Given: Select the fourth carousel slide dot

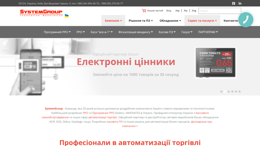Looking at the screenshot, I should (x=232, y=92).
